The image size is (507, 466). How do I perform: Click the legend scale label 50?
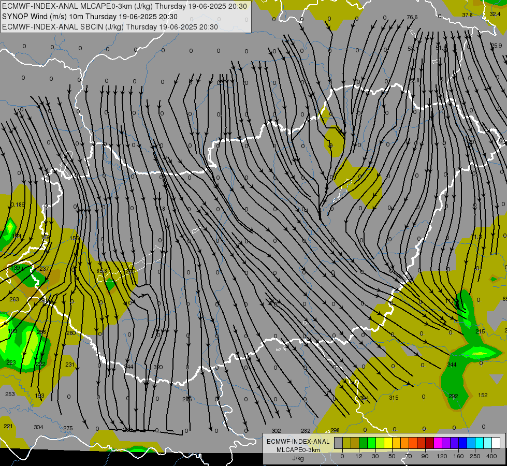(392, 456)
